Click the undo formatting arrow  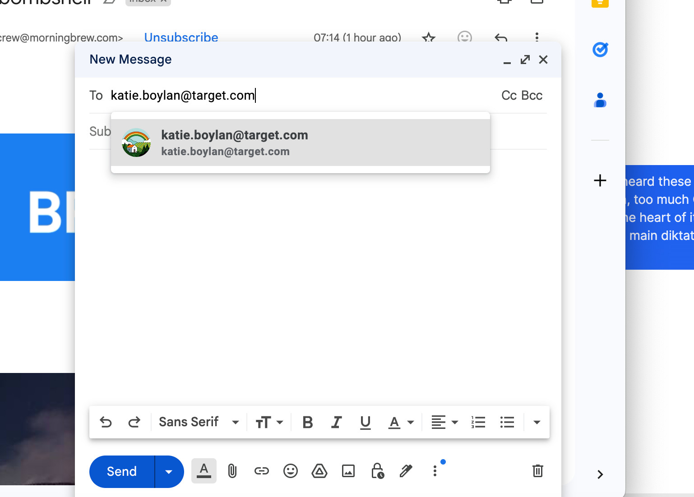(x=106, y=422)
